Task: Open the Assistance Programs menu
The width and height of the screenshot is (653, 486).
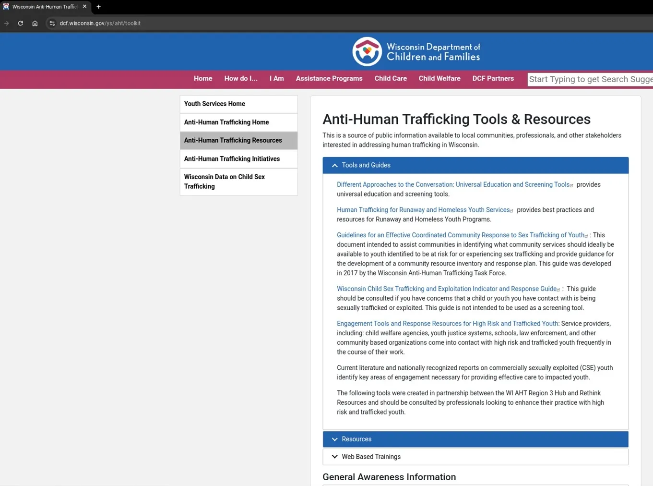Action: tap(329, 78)
